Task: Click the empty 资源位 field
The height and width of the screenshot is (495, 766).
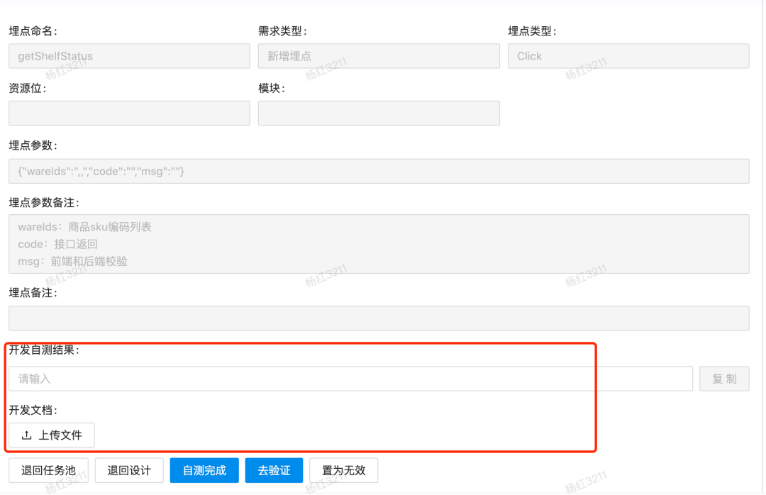Action: click(130, 113)
